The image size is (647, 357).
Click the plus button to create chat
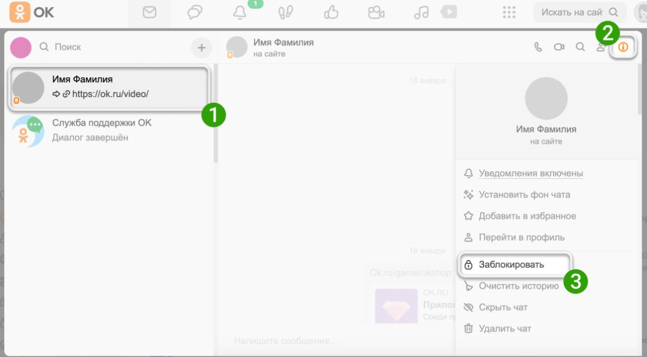(201, 47)
